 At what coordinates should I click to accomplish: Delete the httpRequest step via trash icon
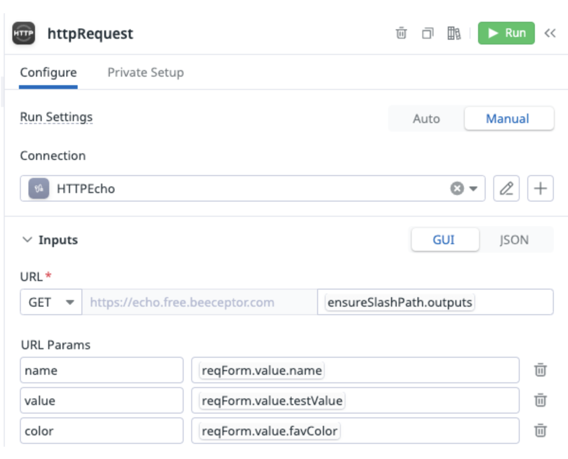[401, 33]
